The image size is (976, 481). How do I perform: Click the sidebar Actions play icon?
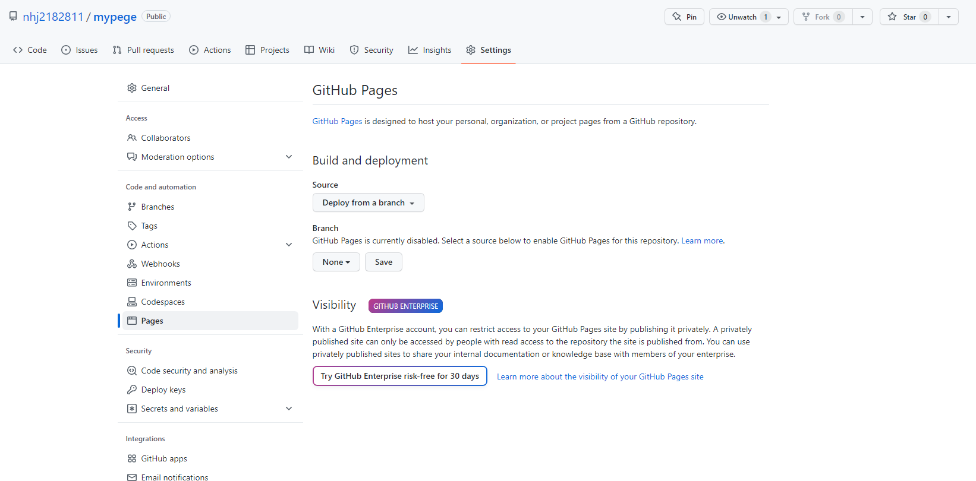tap(132, 245)
